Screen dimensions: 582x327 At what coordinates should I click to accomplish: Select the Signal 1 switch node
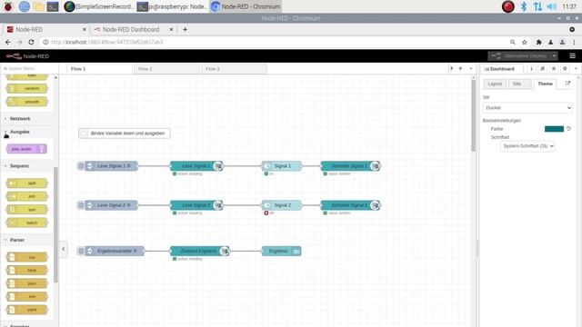(282, 166)
